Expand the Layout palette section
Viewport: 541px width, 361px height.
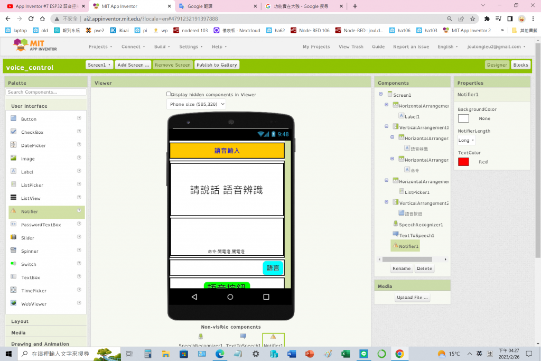click(x=46, y=321)
